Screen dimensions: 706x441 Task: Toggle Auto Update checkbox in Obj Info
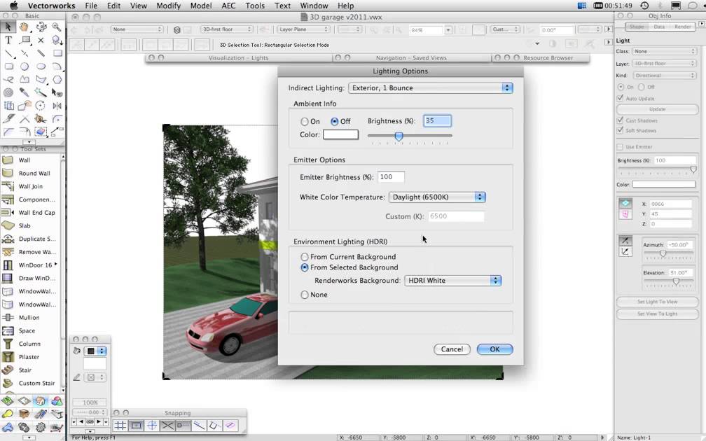pyautogui.click(x=621, y=98)
